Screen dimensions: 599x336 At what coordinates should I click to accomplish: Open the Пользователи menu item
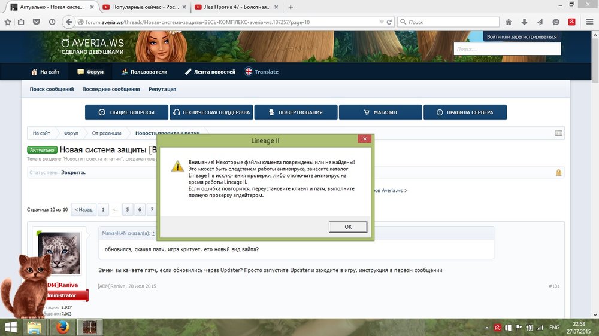(x=144, y=72)
